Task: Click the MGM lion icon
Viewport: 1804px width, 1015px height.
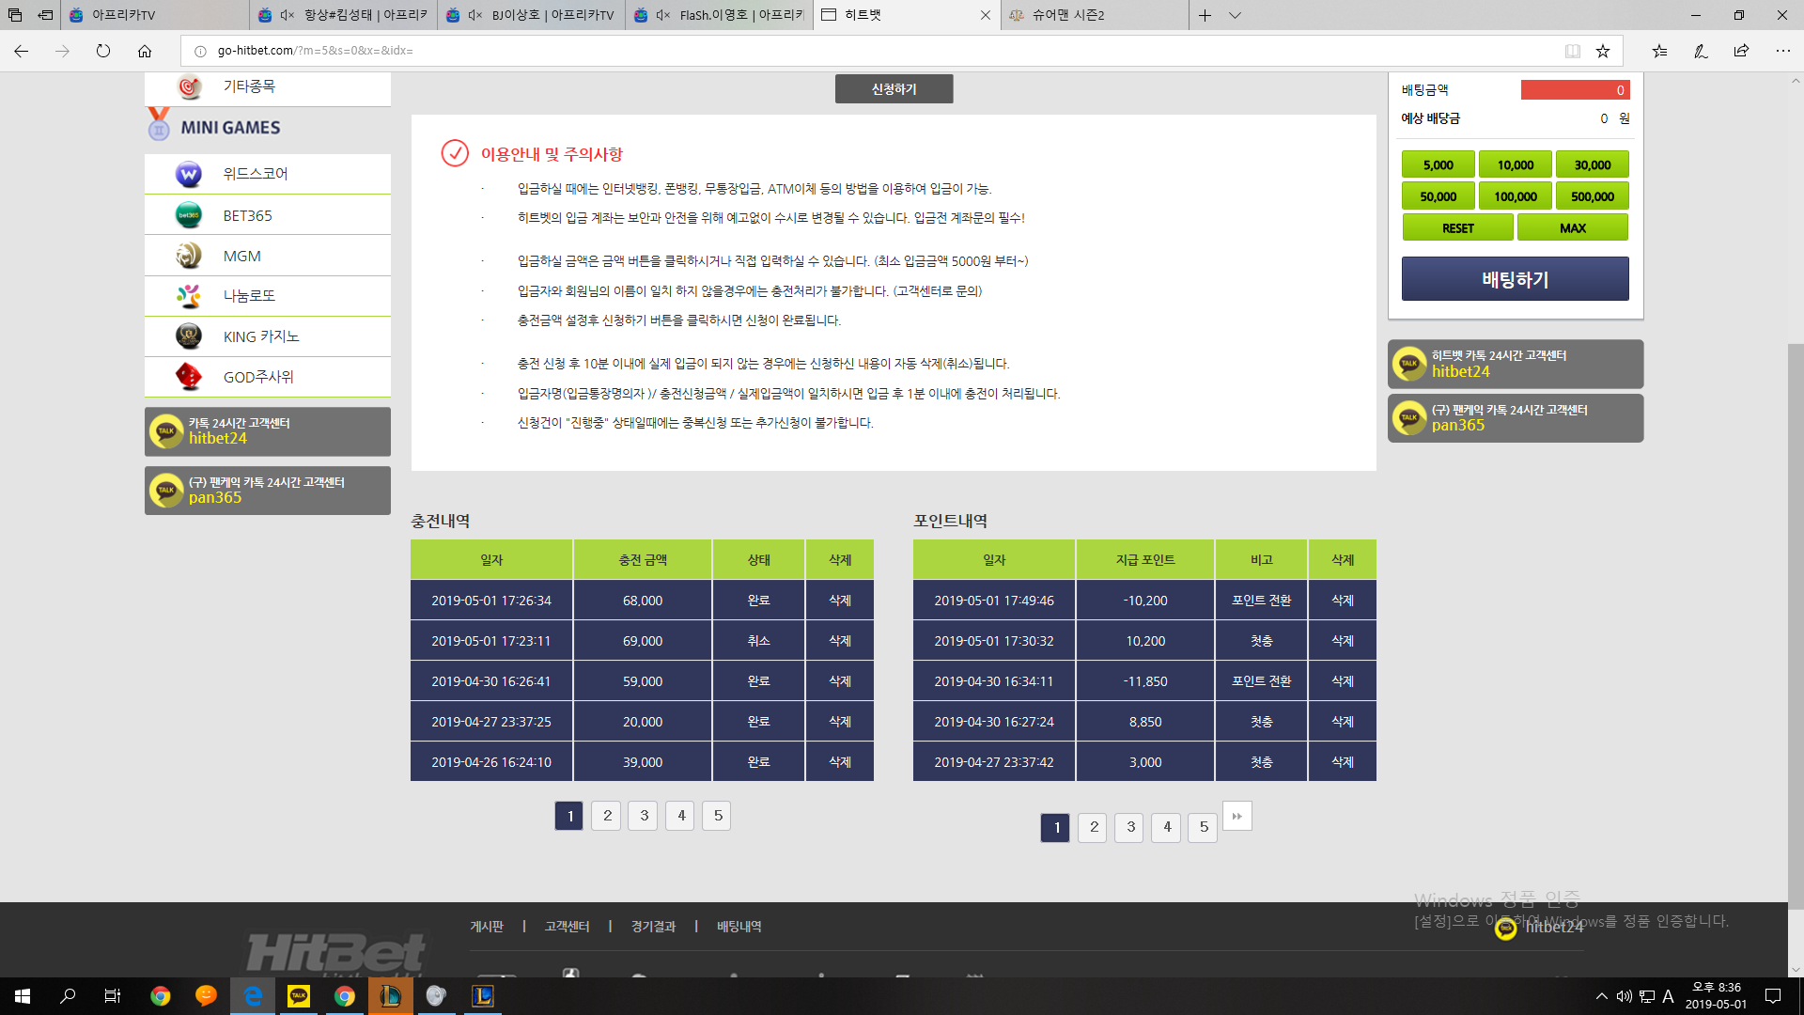Action: click(x=189, y=256)
